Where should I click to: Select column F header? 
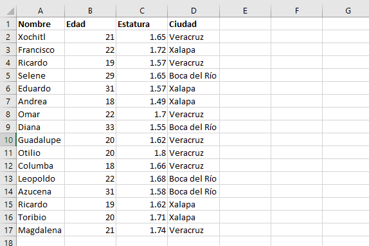click(x=297, y=11)
